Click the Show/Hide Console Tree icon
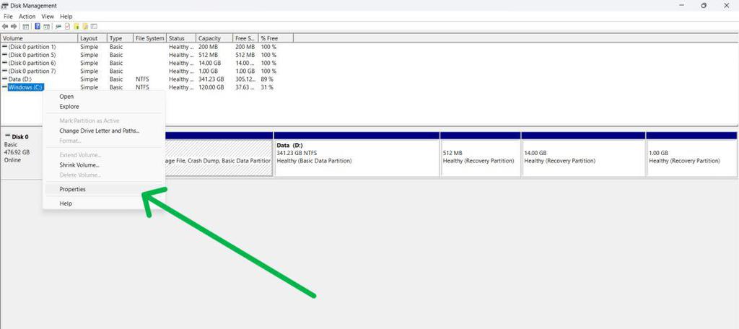 point(26,27)
